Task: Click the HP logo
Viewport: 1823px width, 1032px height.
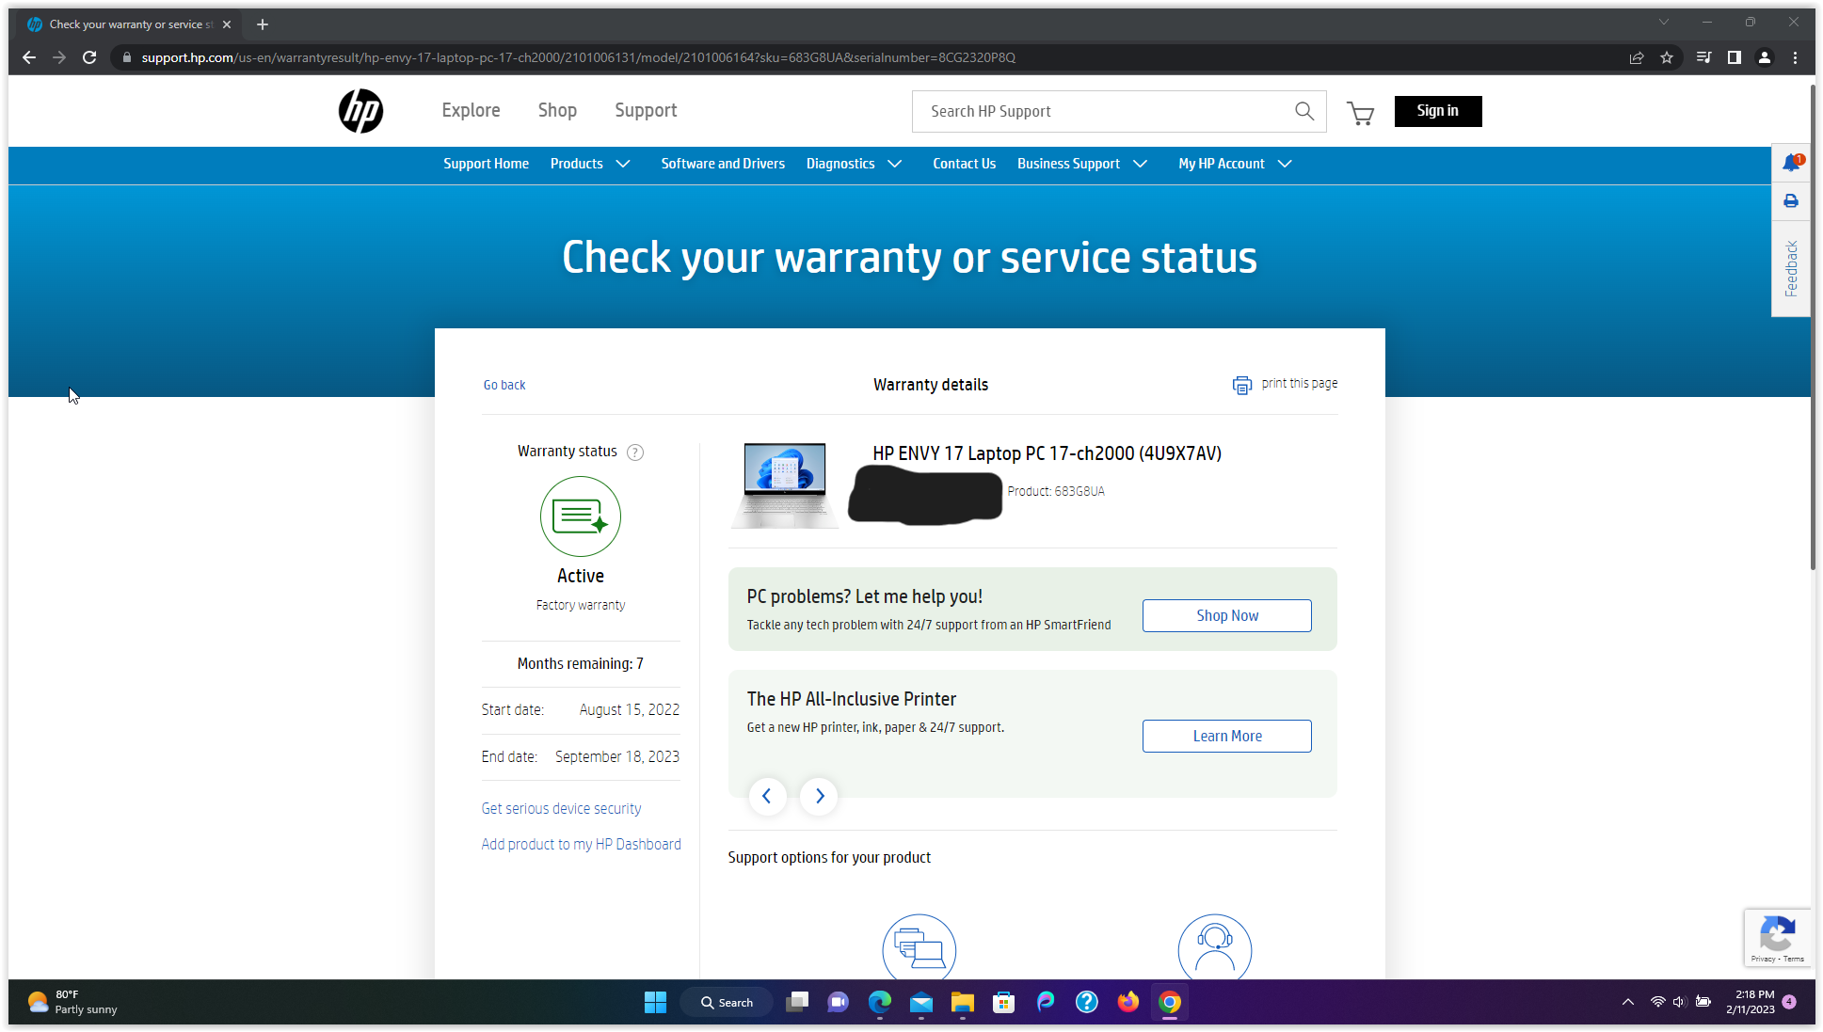Action: [x=360, y=111]
